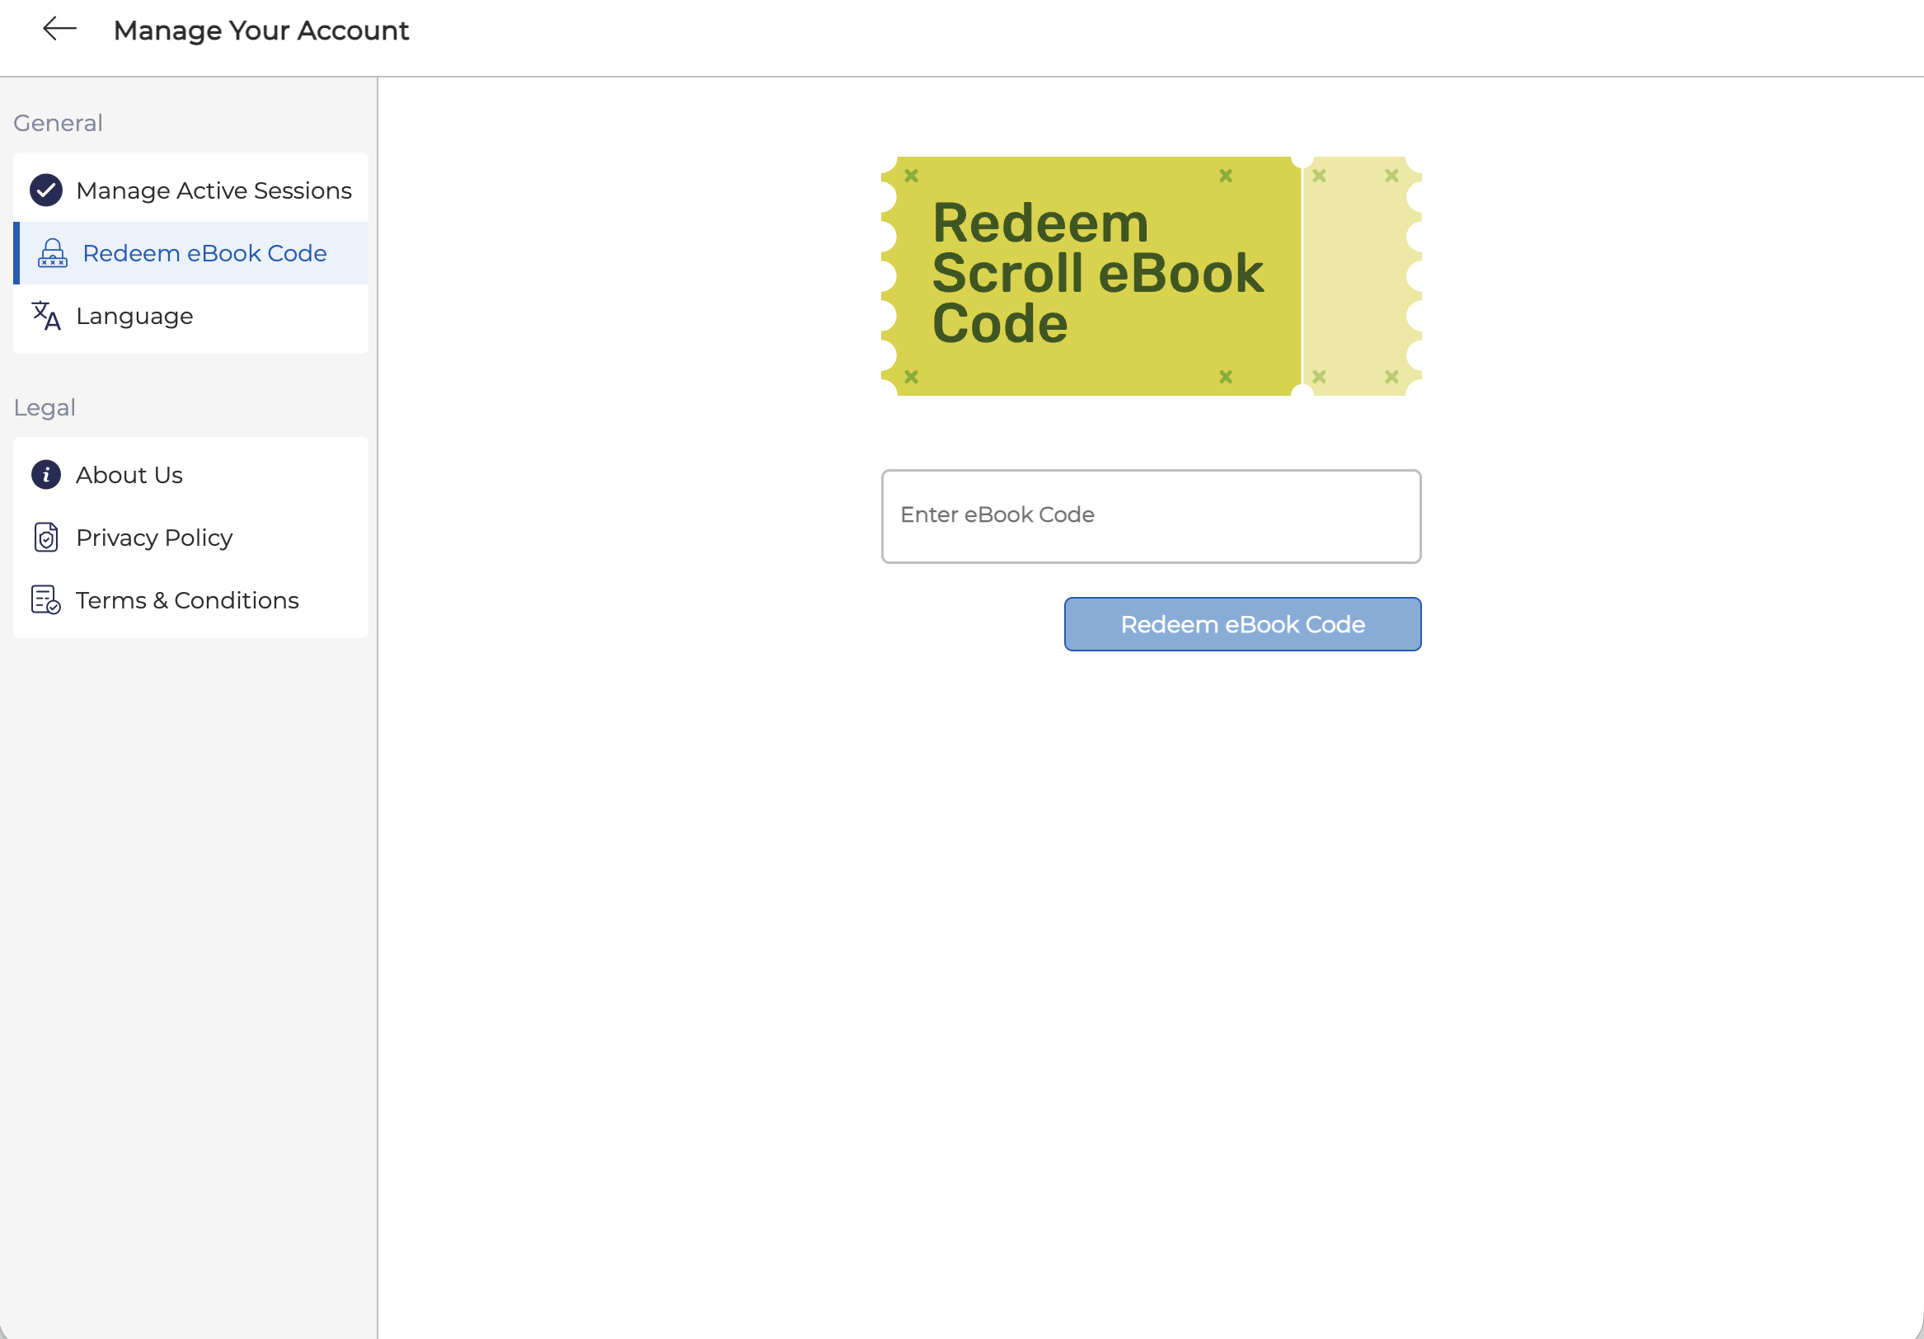The height and width of the screenshot is (1339, 1924).
Task: Open Manage Active Sessions in sidebar
Action: point(214,190)
